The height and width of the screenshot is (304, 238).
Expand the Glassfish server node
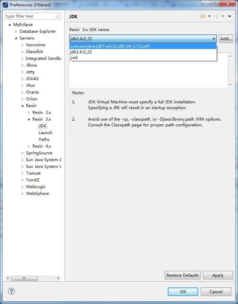point(23,52)
